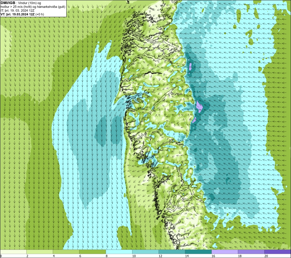The height and width of the screenshot is (258, 291).
Task: Click the "VT: þri. 19.03.2024 12Z" valid-time line
Action: [x=18, y=14]
